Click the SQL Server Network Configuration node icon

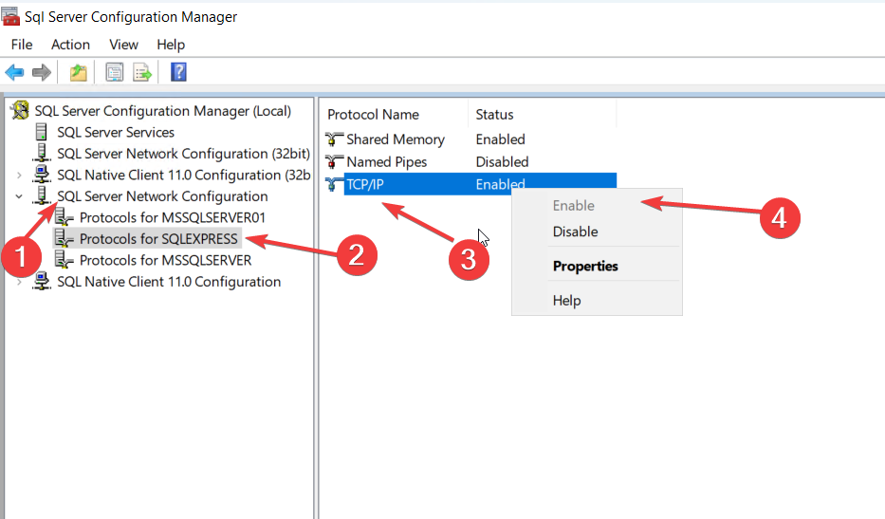point(41,196)
